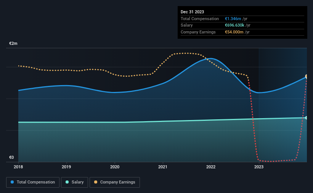
Task: Click the €2m y-axis label
Action: coord(13,43)
